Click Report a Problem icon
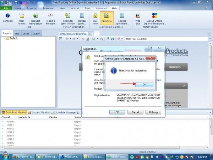Viewport: 213px width, 160px height. pyautogui.click(x=50, y=18)
